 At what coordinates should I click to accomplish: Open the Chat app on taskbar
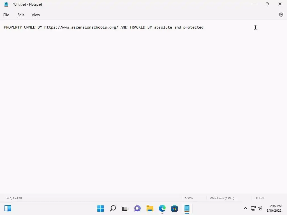pos(137,208)
